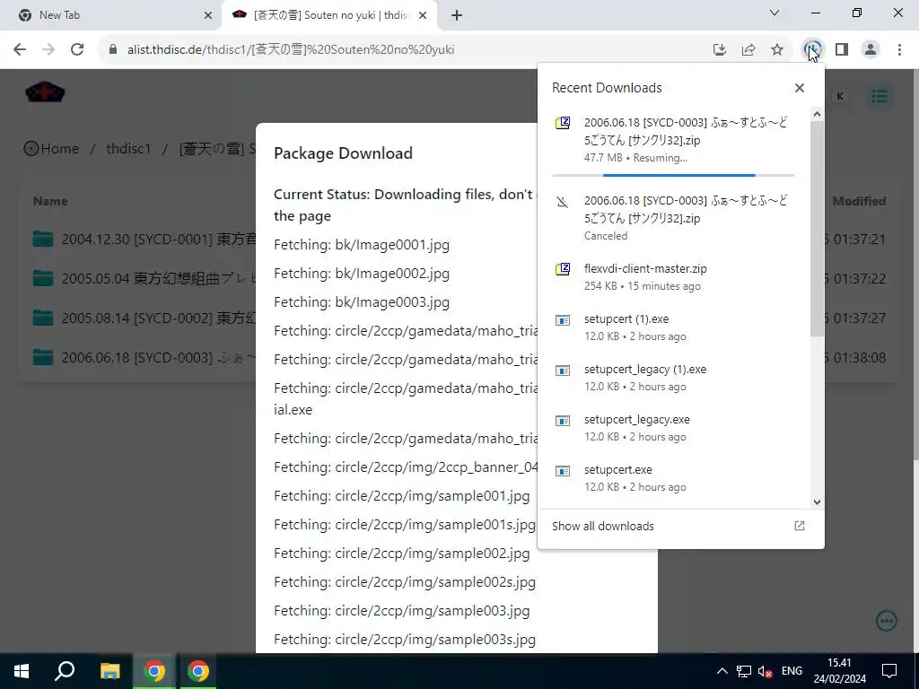Click the install app icon in address bar

click(x=720, y=50)
